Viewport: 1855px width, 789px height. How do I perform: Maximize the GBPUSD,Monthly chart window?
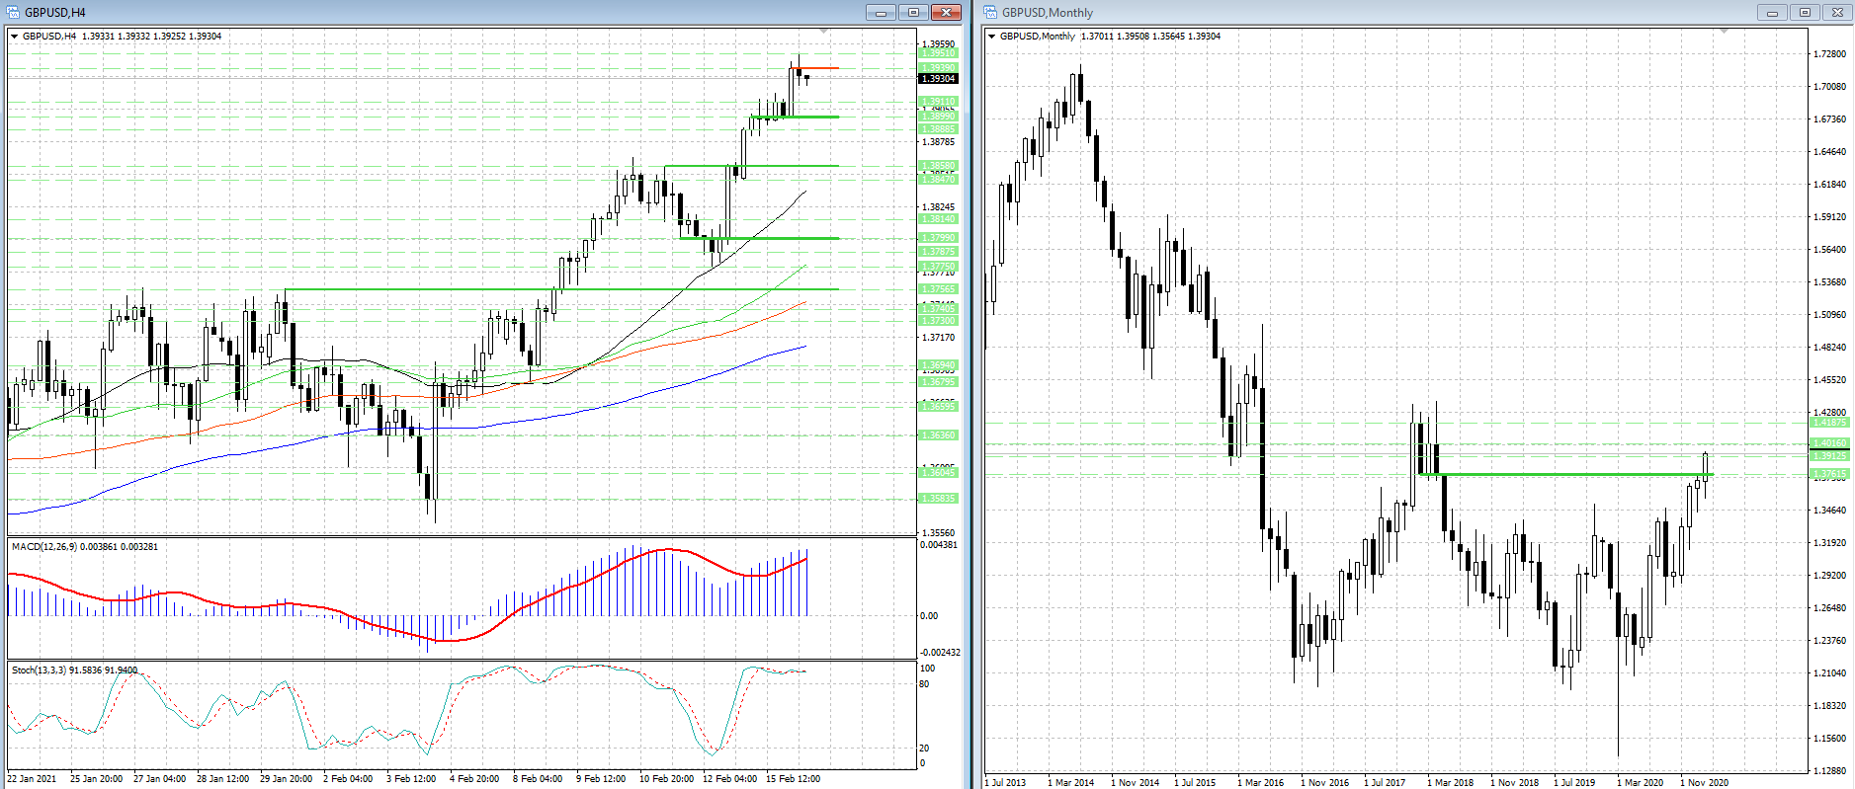click(1805, 12)
